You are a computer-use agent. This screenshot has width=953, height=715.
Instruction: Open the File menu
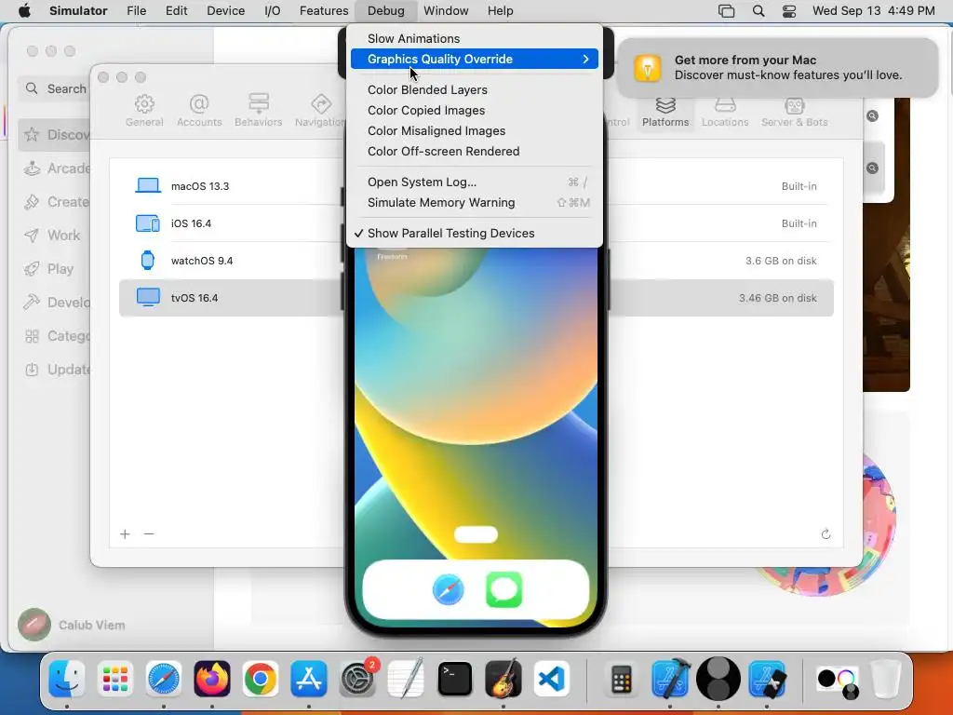click(x=136, y=11)
